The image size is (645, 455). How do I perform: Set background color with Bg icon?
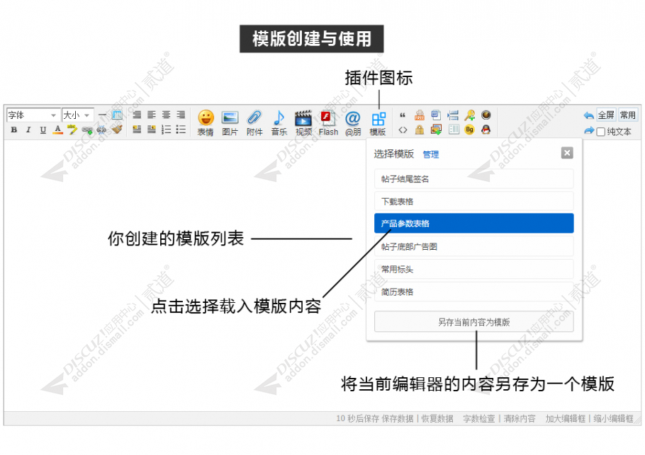tap(469, 129)
